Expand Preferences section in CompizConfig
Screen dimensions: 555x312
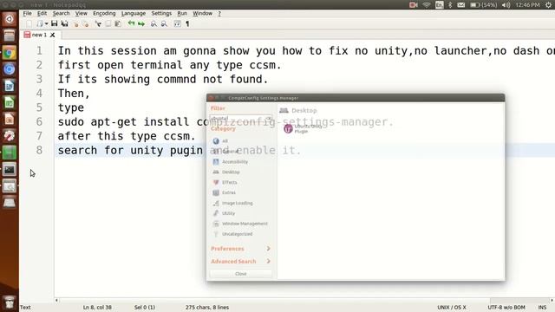pyautogui.click(x=241, y=249)
